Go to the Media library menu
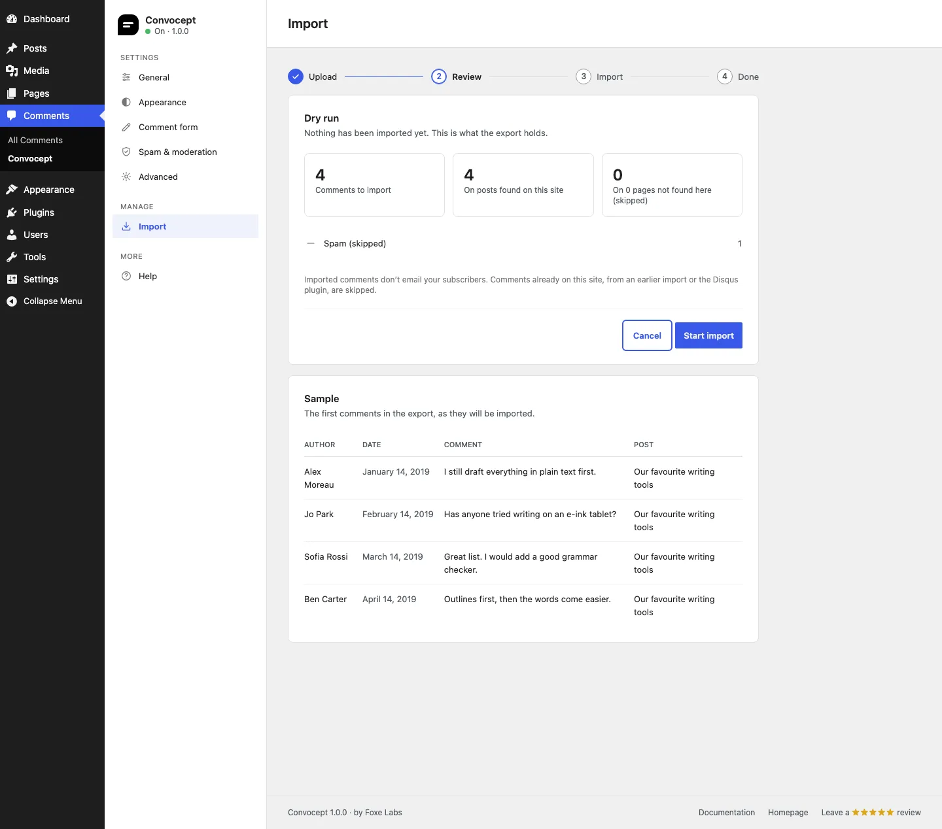The height and width of the screenshot is (829, 942). point(52,71)
